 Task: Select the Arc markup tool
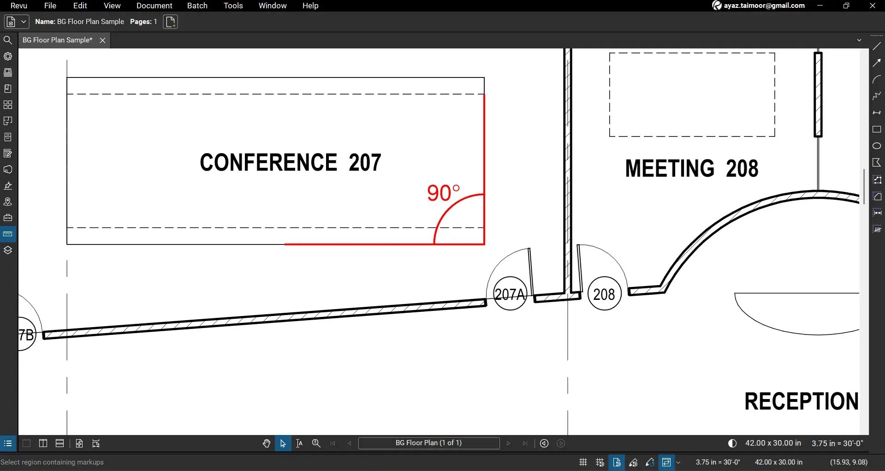[877, 79]
